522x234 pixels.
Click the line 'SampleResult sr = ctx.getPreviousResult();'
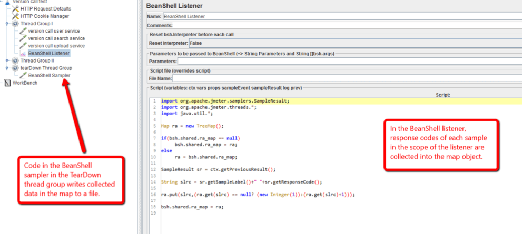click(x=218, y=169)
